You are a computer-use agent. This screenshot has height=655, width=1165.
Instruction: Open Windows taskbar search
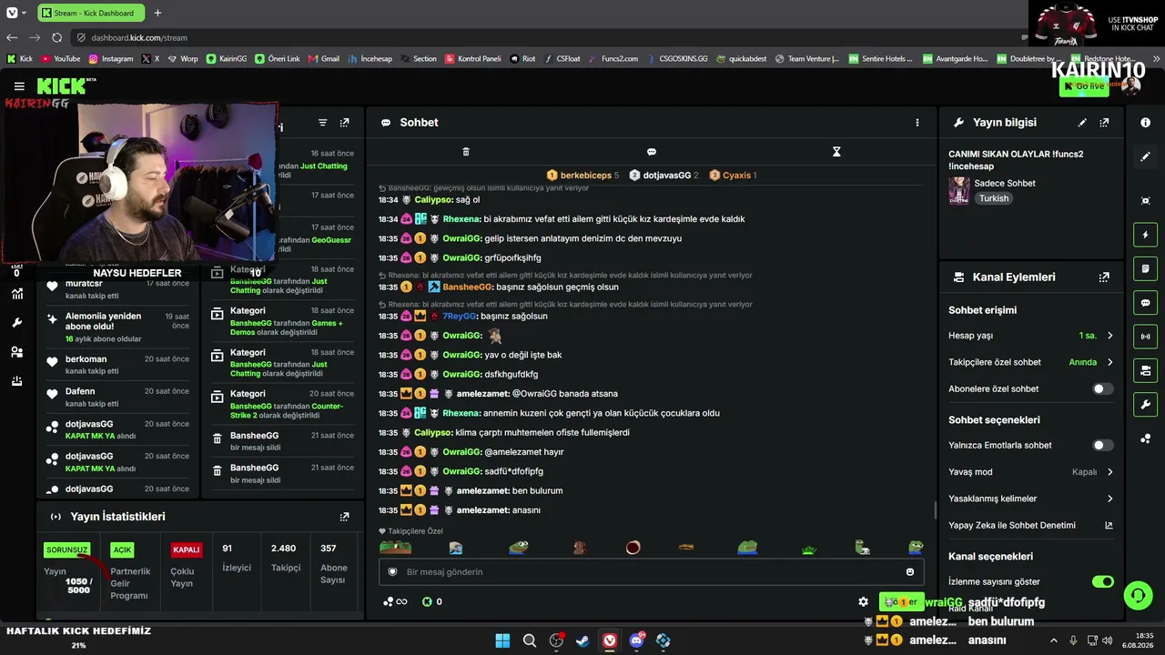530,640
